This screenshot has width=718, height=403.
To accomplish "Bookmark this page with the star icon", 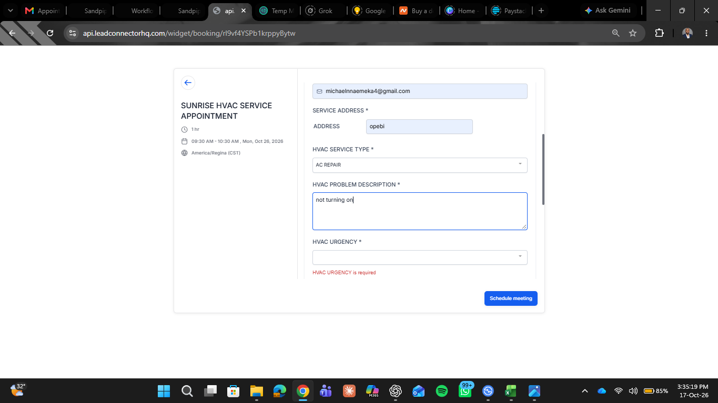I will tap(633, 33).
